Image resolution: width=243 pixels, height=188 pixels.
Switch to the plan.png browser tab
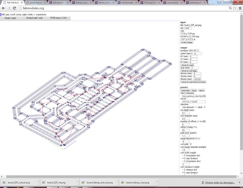coord(196,3)
